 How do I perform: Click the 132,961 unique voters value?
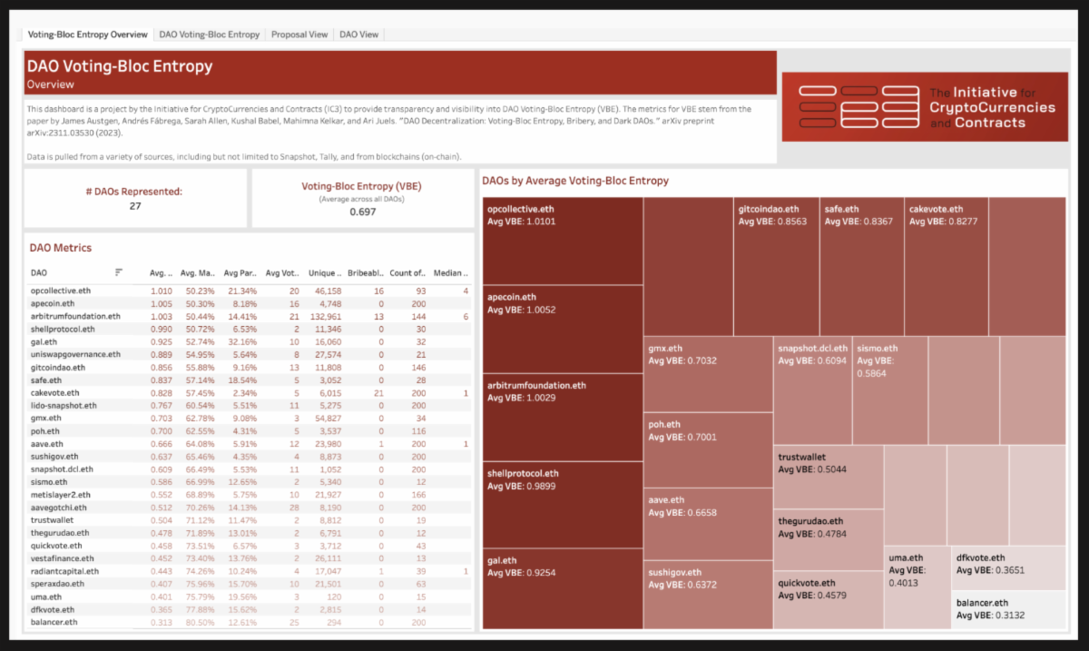point(324,316)
